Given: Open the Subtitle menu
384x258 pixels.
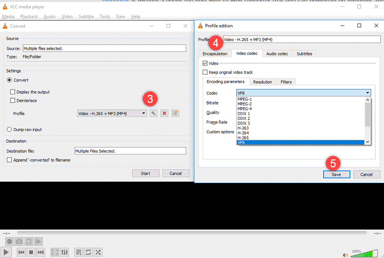Looking at the screenshot, I should [86, 17].
